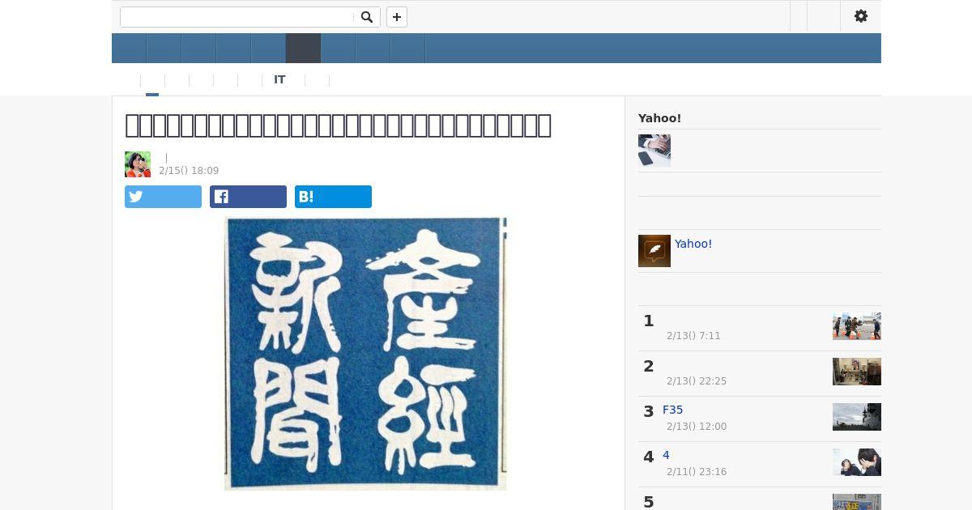
Task: Open the rank 1 story thumbnail
Action: [x=857, y=326]
